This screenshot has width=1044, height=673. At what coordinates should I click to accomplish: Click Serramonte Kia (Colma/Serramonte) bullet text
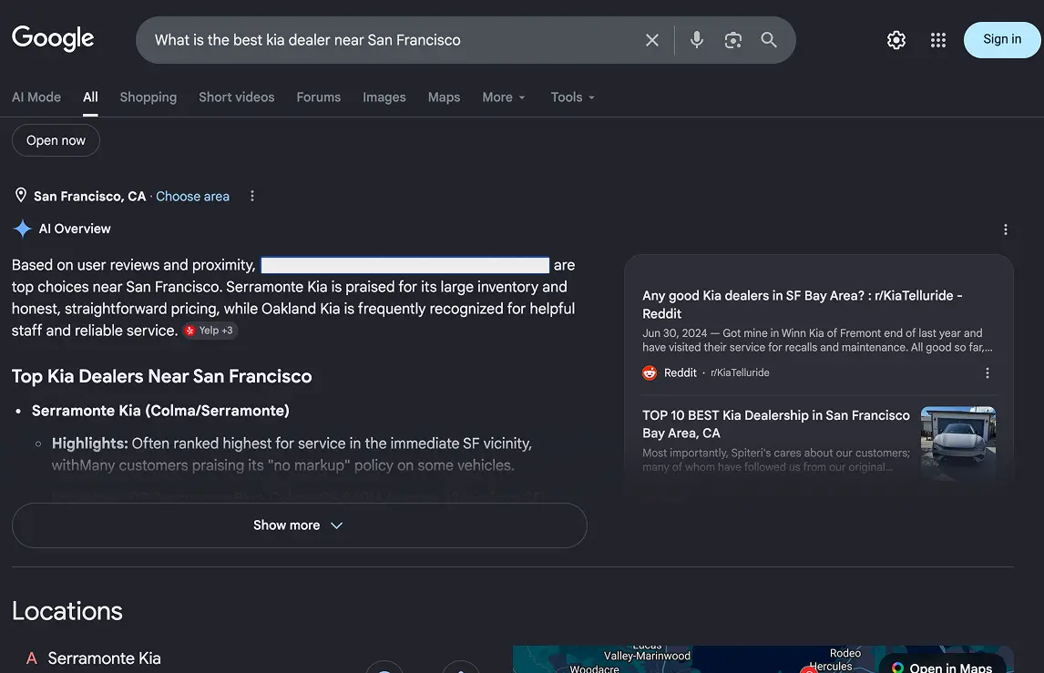160,411
